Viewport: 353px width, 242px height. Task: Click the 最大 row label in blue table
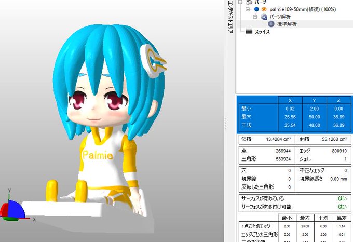(x=247, y=117)
